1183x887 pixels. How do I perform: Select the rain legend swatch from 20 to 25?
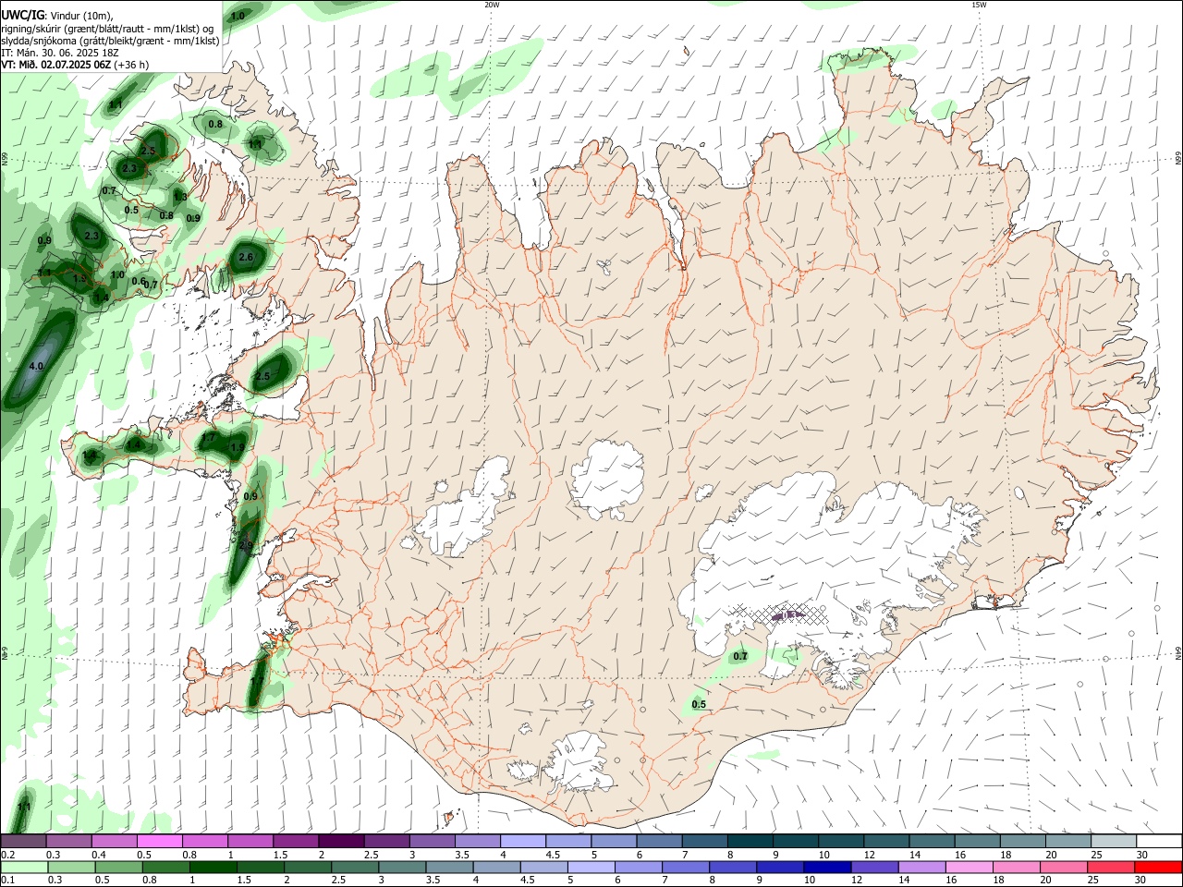[1063, 867]
